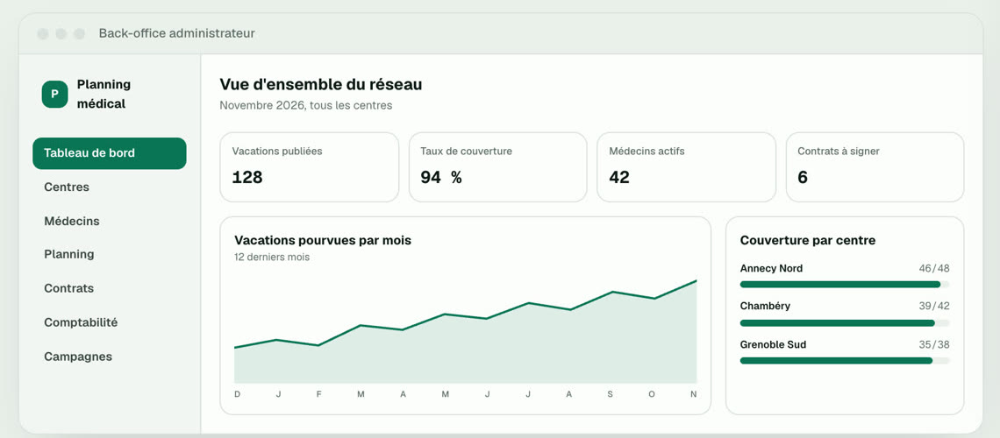
Task: Navigate to Comptabilité
Action: point(81,322)
